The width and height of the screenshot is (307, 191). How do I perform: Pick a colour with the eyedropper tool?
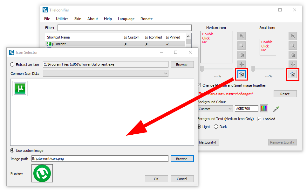(x=276, y=109)
